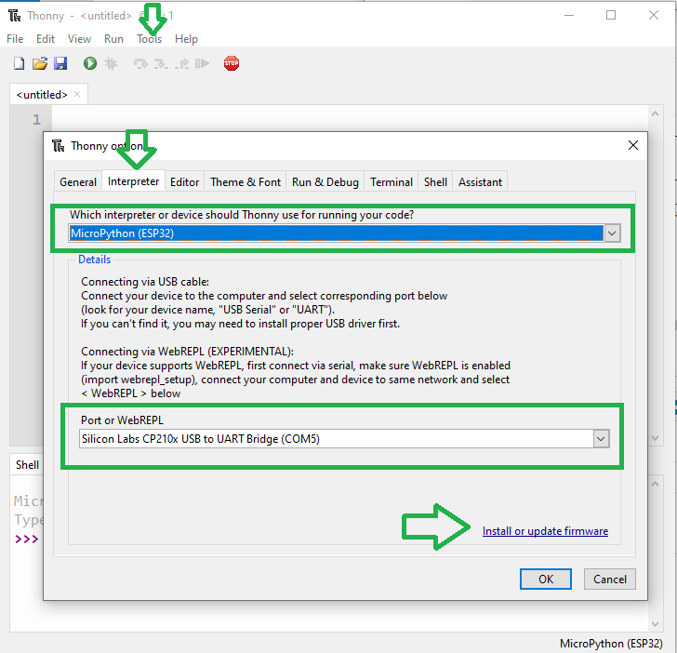
Task: Click line number 1 in editor gutter
Action: tap(36, 120)
